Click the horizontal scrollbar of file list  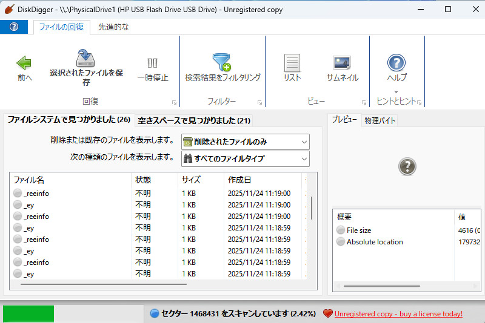coord(104,284)
